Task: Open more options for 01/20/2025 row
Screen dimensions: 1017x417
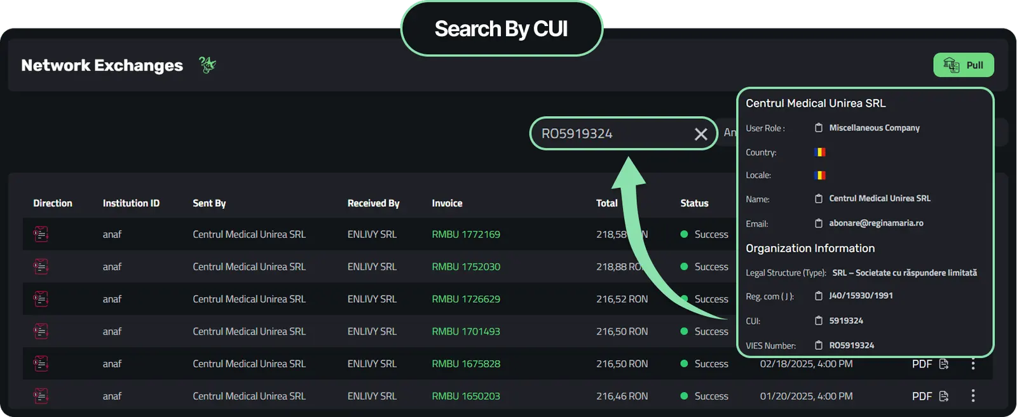Action: click(x=973, y=396)
